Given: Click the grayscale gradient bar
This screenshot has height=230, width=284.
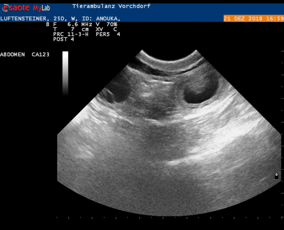Looking at the screenshot, I should coord(65,73).
